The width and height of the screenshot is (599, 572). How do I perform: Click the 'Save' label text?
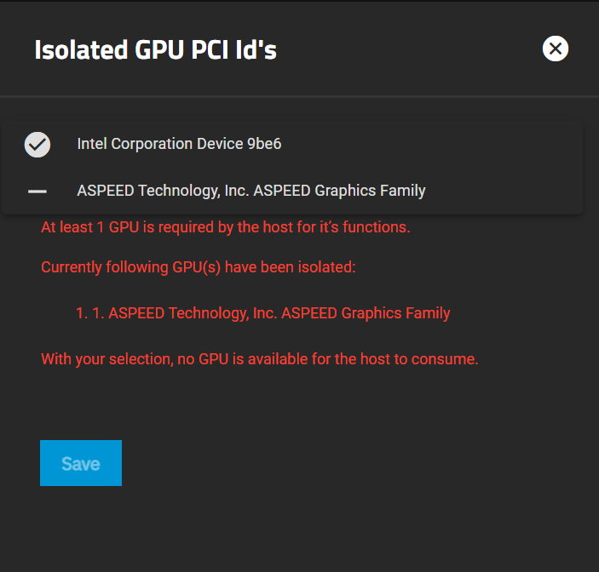coord(81,464)
